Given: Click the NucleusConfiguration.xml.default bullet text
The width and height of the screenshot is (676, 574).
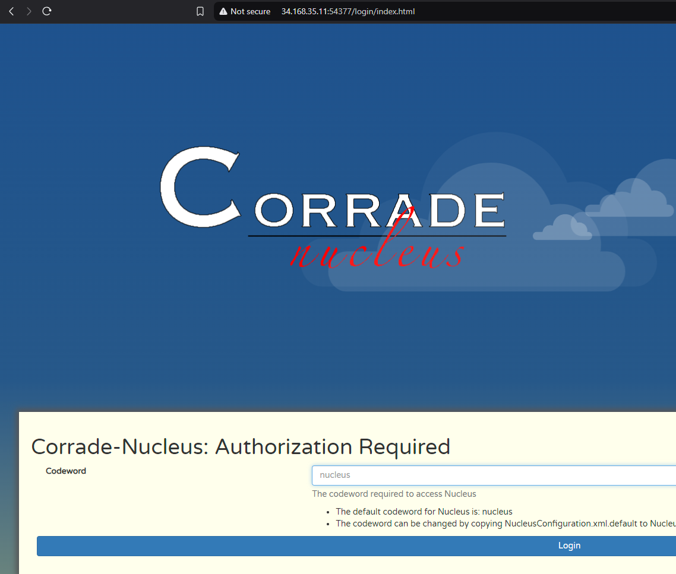Looking at the screenshot, I should (505, 524).
